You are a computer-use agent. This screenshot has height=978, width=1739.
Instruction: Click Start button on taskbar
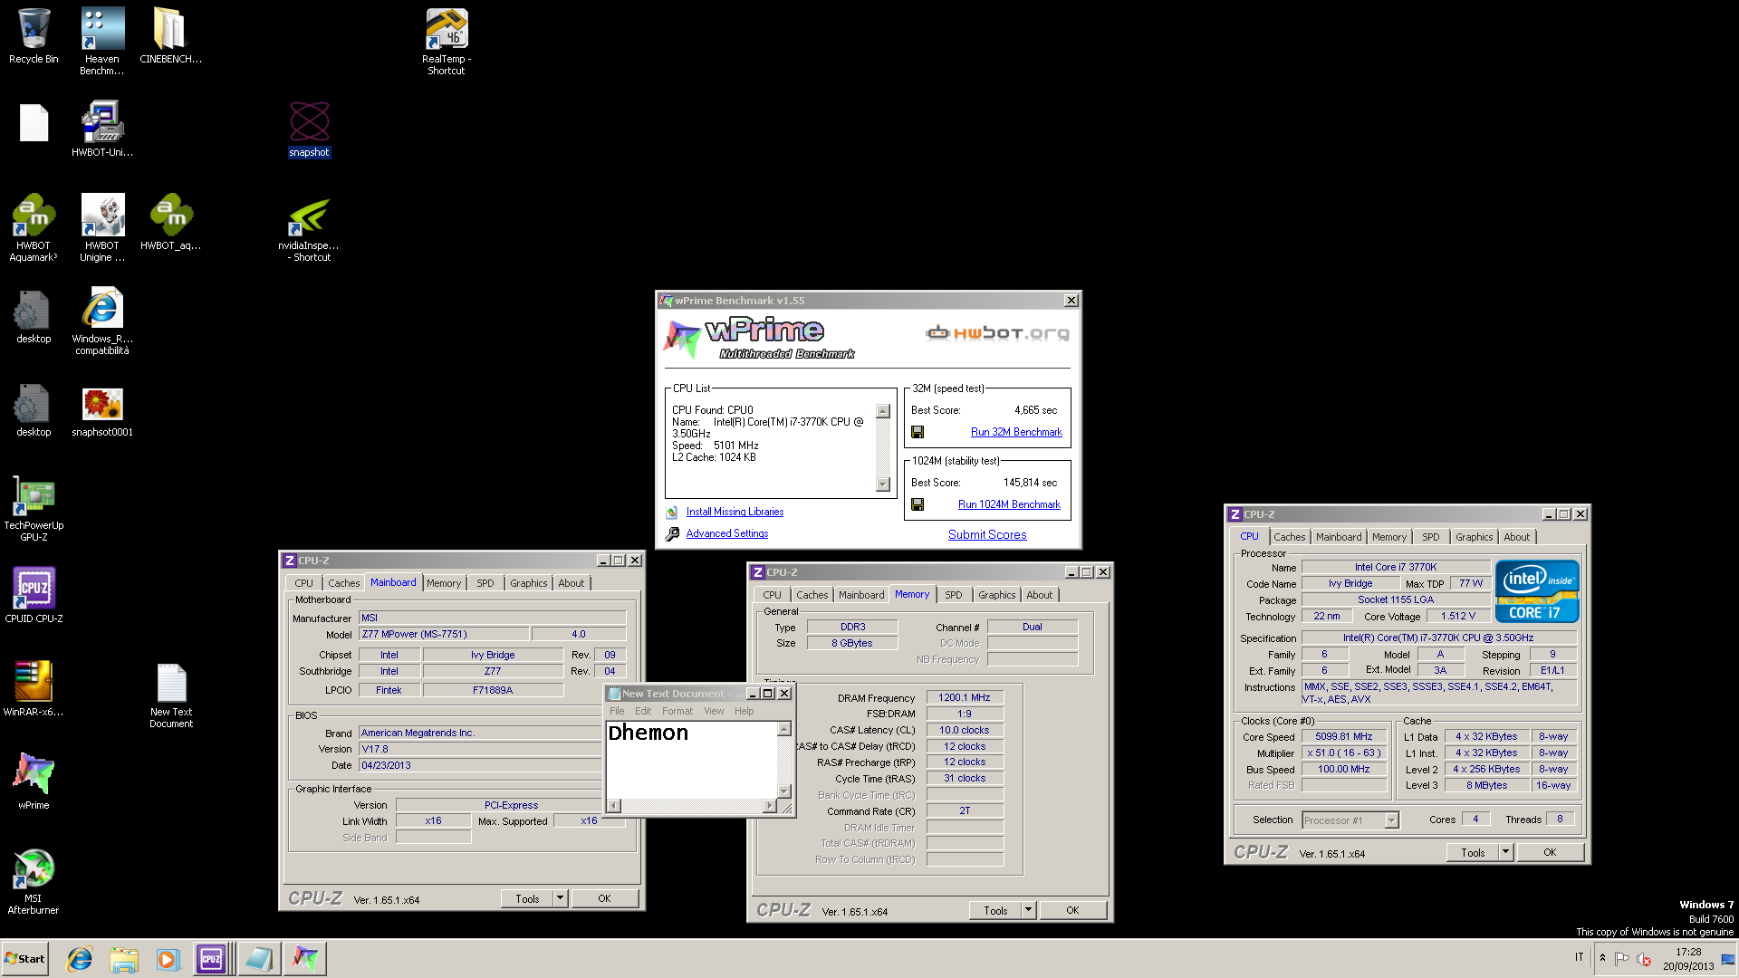[x=24, y=959]
